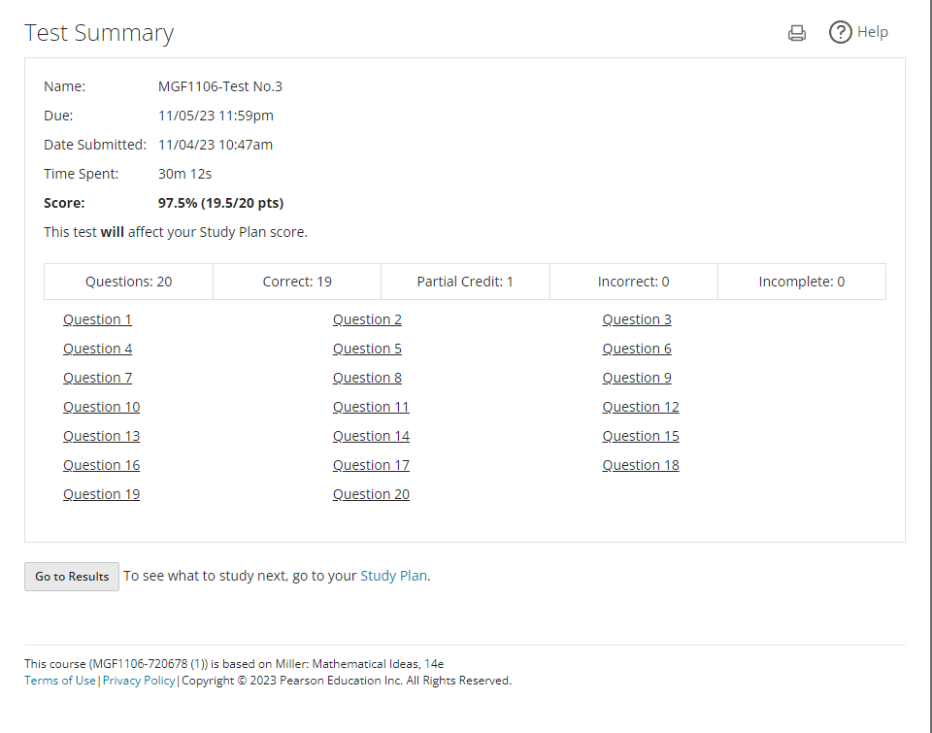Open Question 7 review
932x733 pixels.
[x=97, y=378]
